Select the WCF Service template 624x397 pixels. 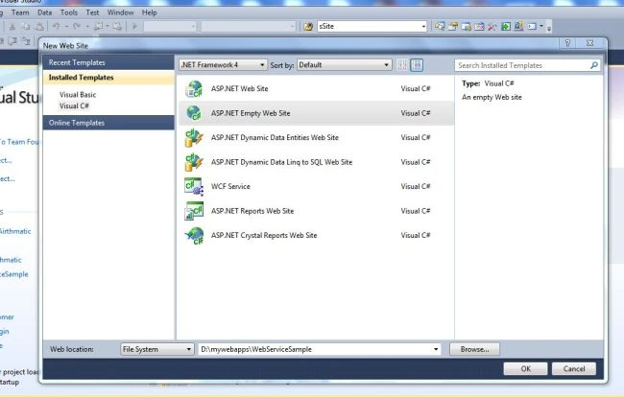tap(317, 186)
